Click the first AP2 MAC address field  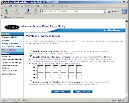[40, 71]
